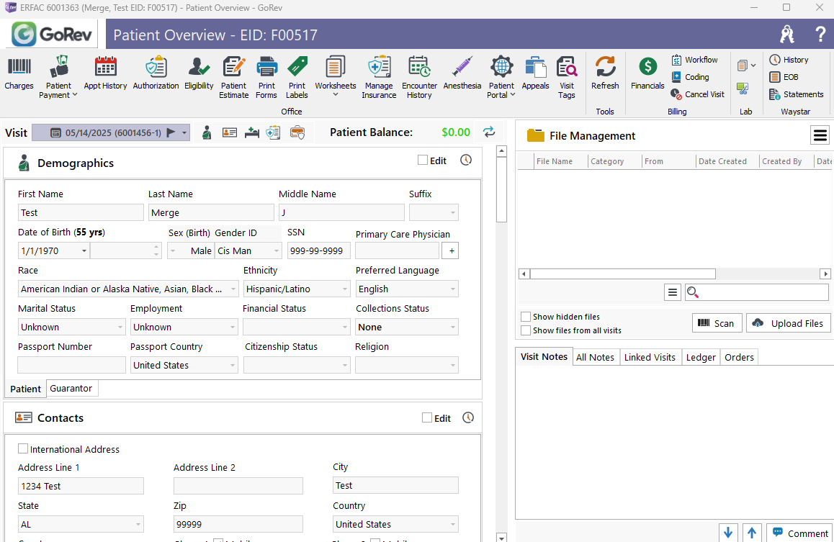Viewport: 834px width, 542px height.
Task: Open the Race dropdown
Action: click(x=233, y=289)
